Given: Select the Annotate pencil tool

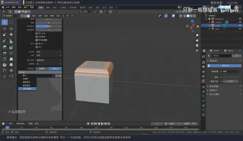Looking at the screenshot, I should coord(5,41).
